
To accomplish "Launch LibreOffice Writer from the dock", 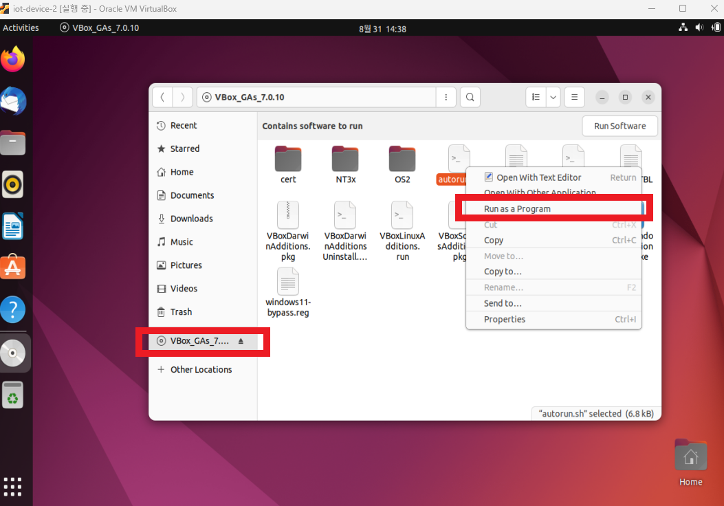I will click(13, 226).
